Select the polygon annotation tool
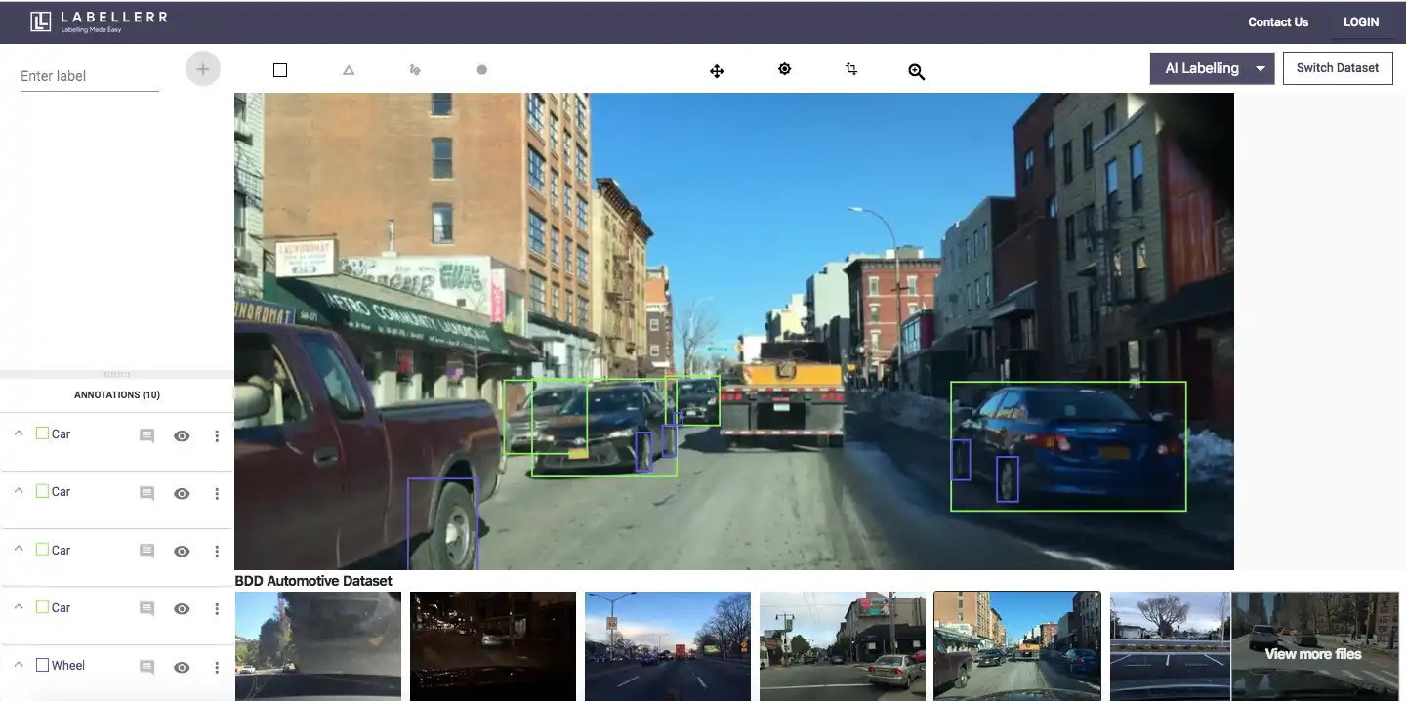The image size is (1406, 701). pyautogui.click(x=348, y=69)
